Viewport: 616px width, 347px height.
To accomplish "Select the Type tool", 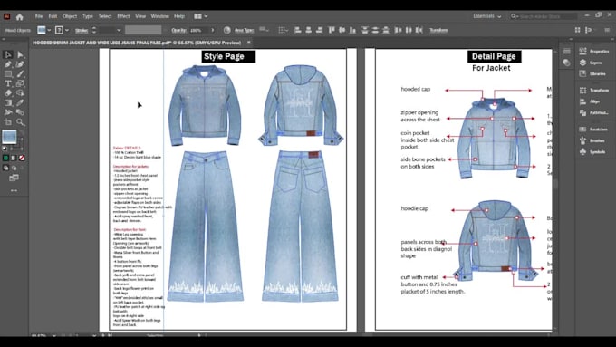I will point(8,83).
